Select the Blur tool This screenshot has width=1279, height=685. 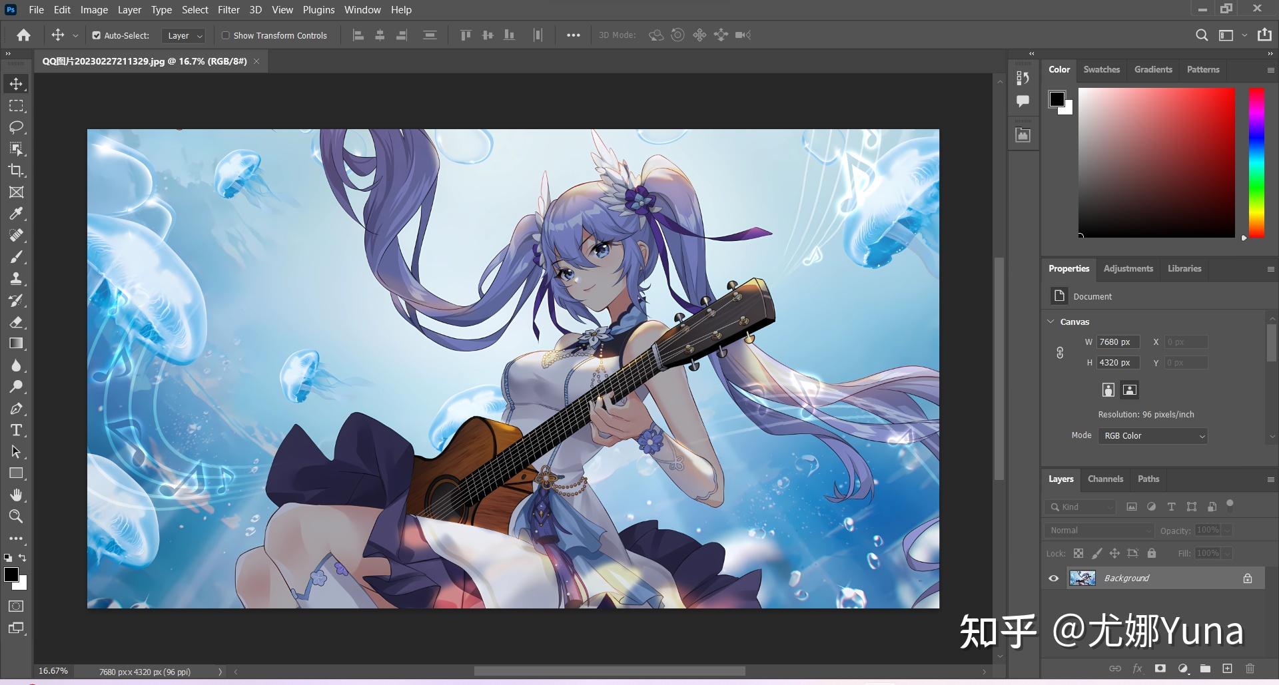point(16,365)
